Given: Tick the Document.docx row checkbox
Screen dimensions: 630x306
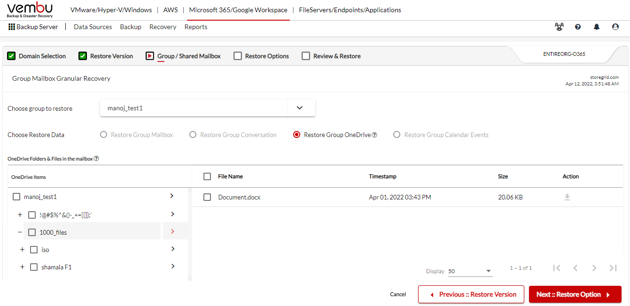Looking at the screenshot, I should click(207, 198).
